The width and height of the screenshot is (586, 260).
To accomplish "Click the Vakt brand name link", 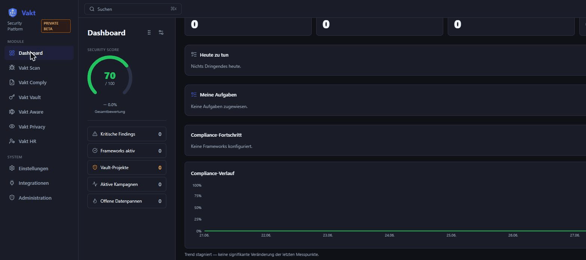I will [x=28, y=13].
